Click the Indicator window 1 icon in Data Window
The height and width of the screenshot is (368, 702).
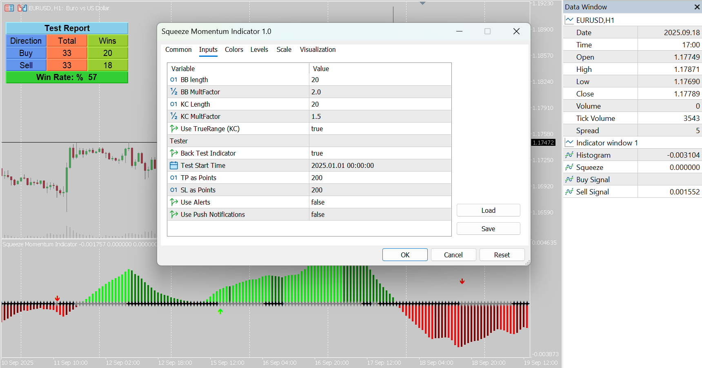pos(569,143)
